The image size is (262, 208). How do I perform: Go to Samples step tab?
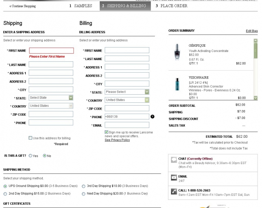81,6
